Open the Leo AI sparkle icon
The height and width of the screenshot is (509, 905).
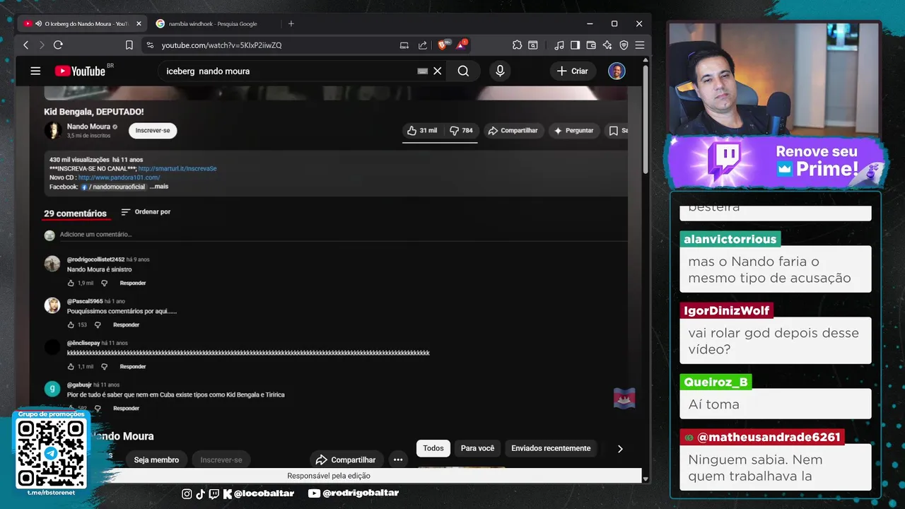pyautogui.click(x=607, y=45)
